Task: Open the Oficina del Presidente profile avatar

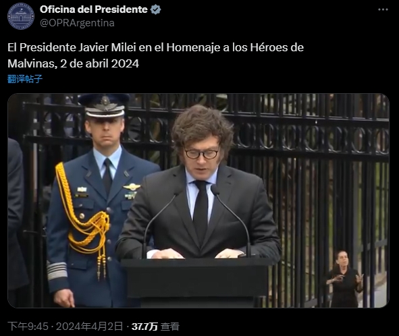Action: 21,16
